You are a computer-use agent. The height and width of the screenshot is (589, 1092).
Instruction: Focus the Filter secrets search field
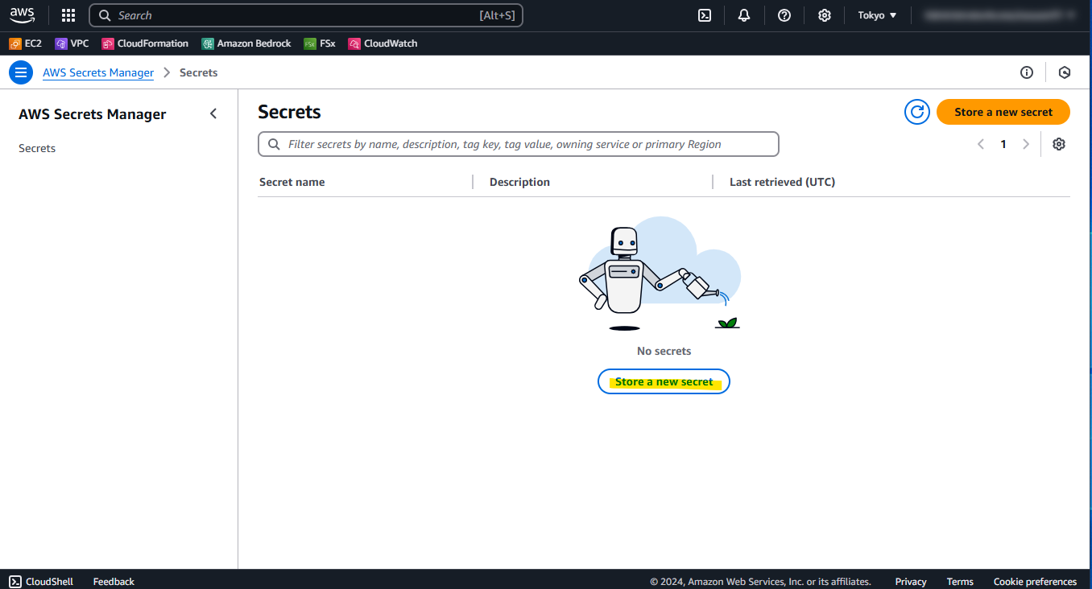[519, 144]
